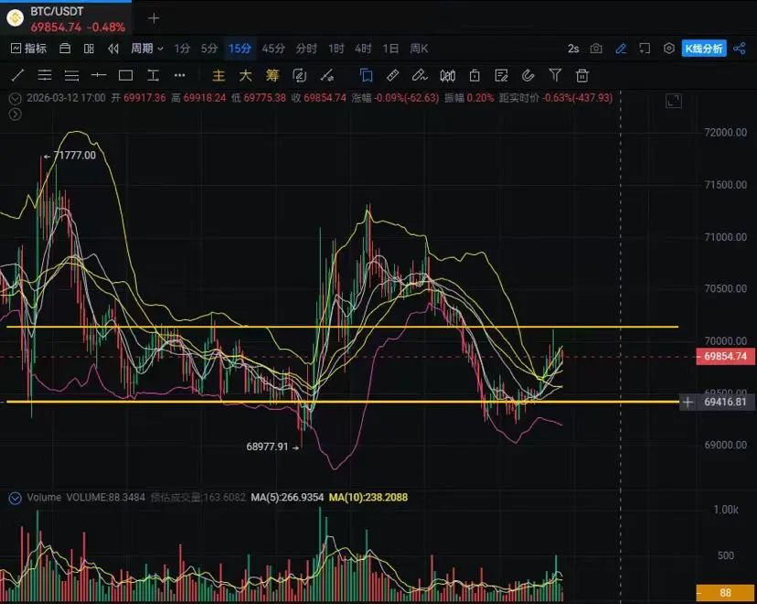757x604 pixels.
Task: Click the chart layout box icon next to 指标
Action: [65, 49]
